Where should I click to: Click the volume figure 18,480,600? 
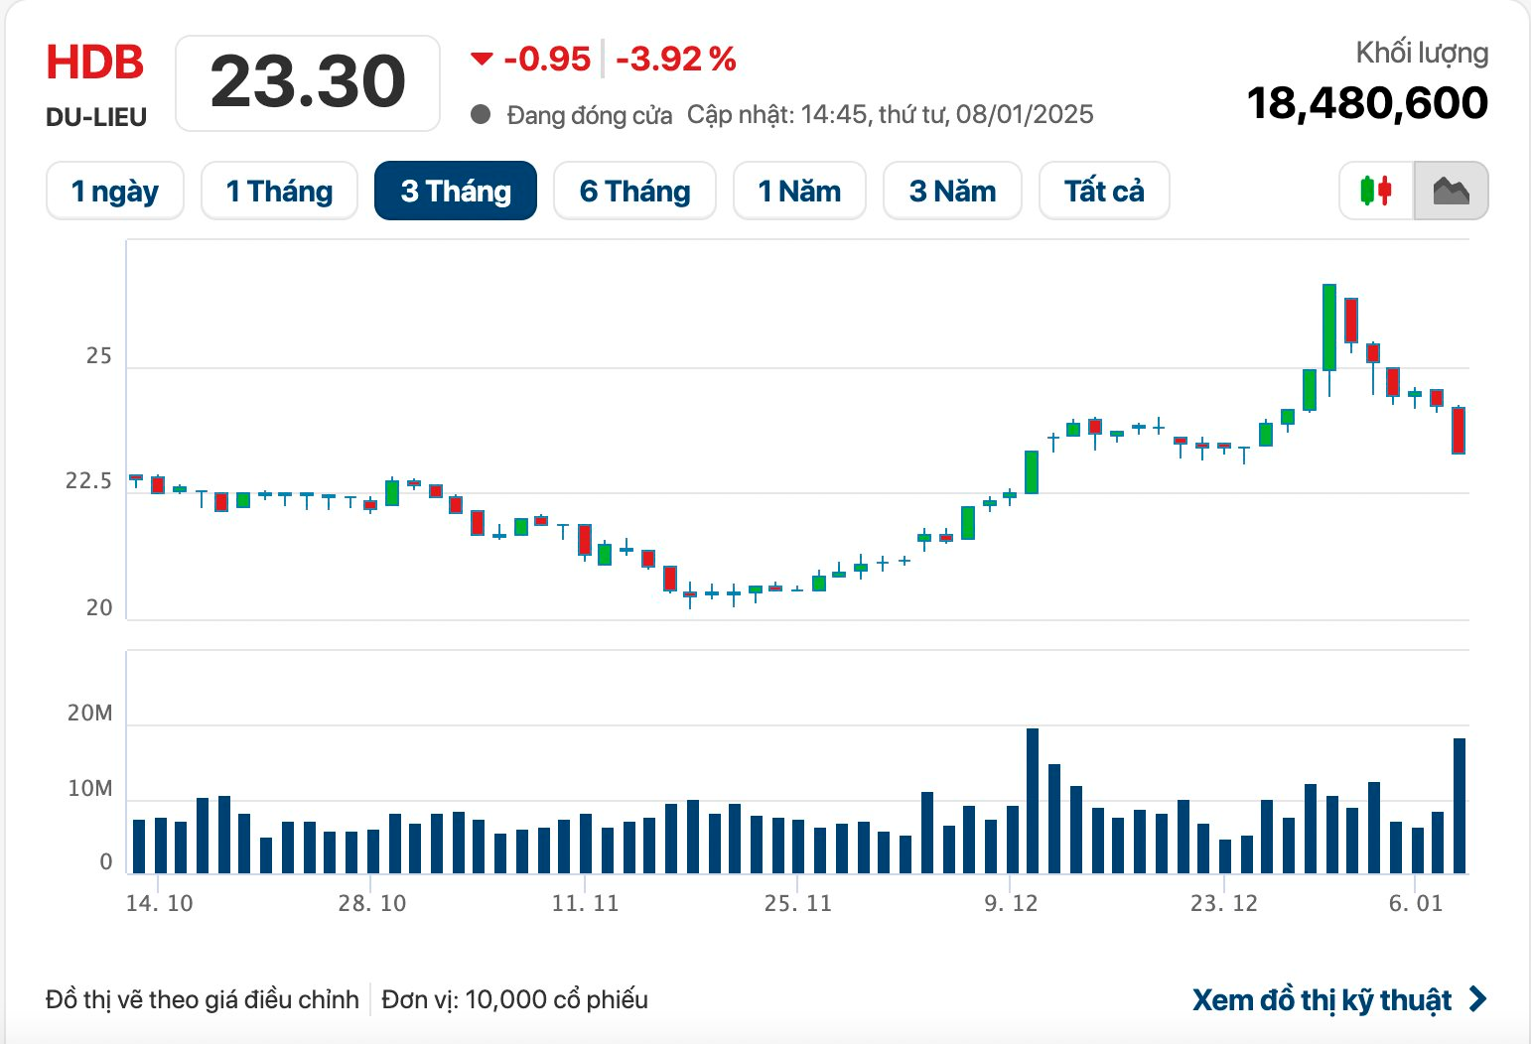pyautogui.click(x=1367, y=103)
